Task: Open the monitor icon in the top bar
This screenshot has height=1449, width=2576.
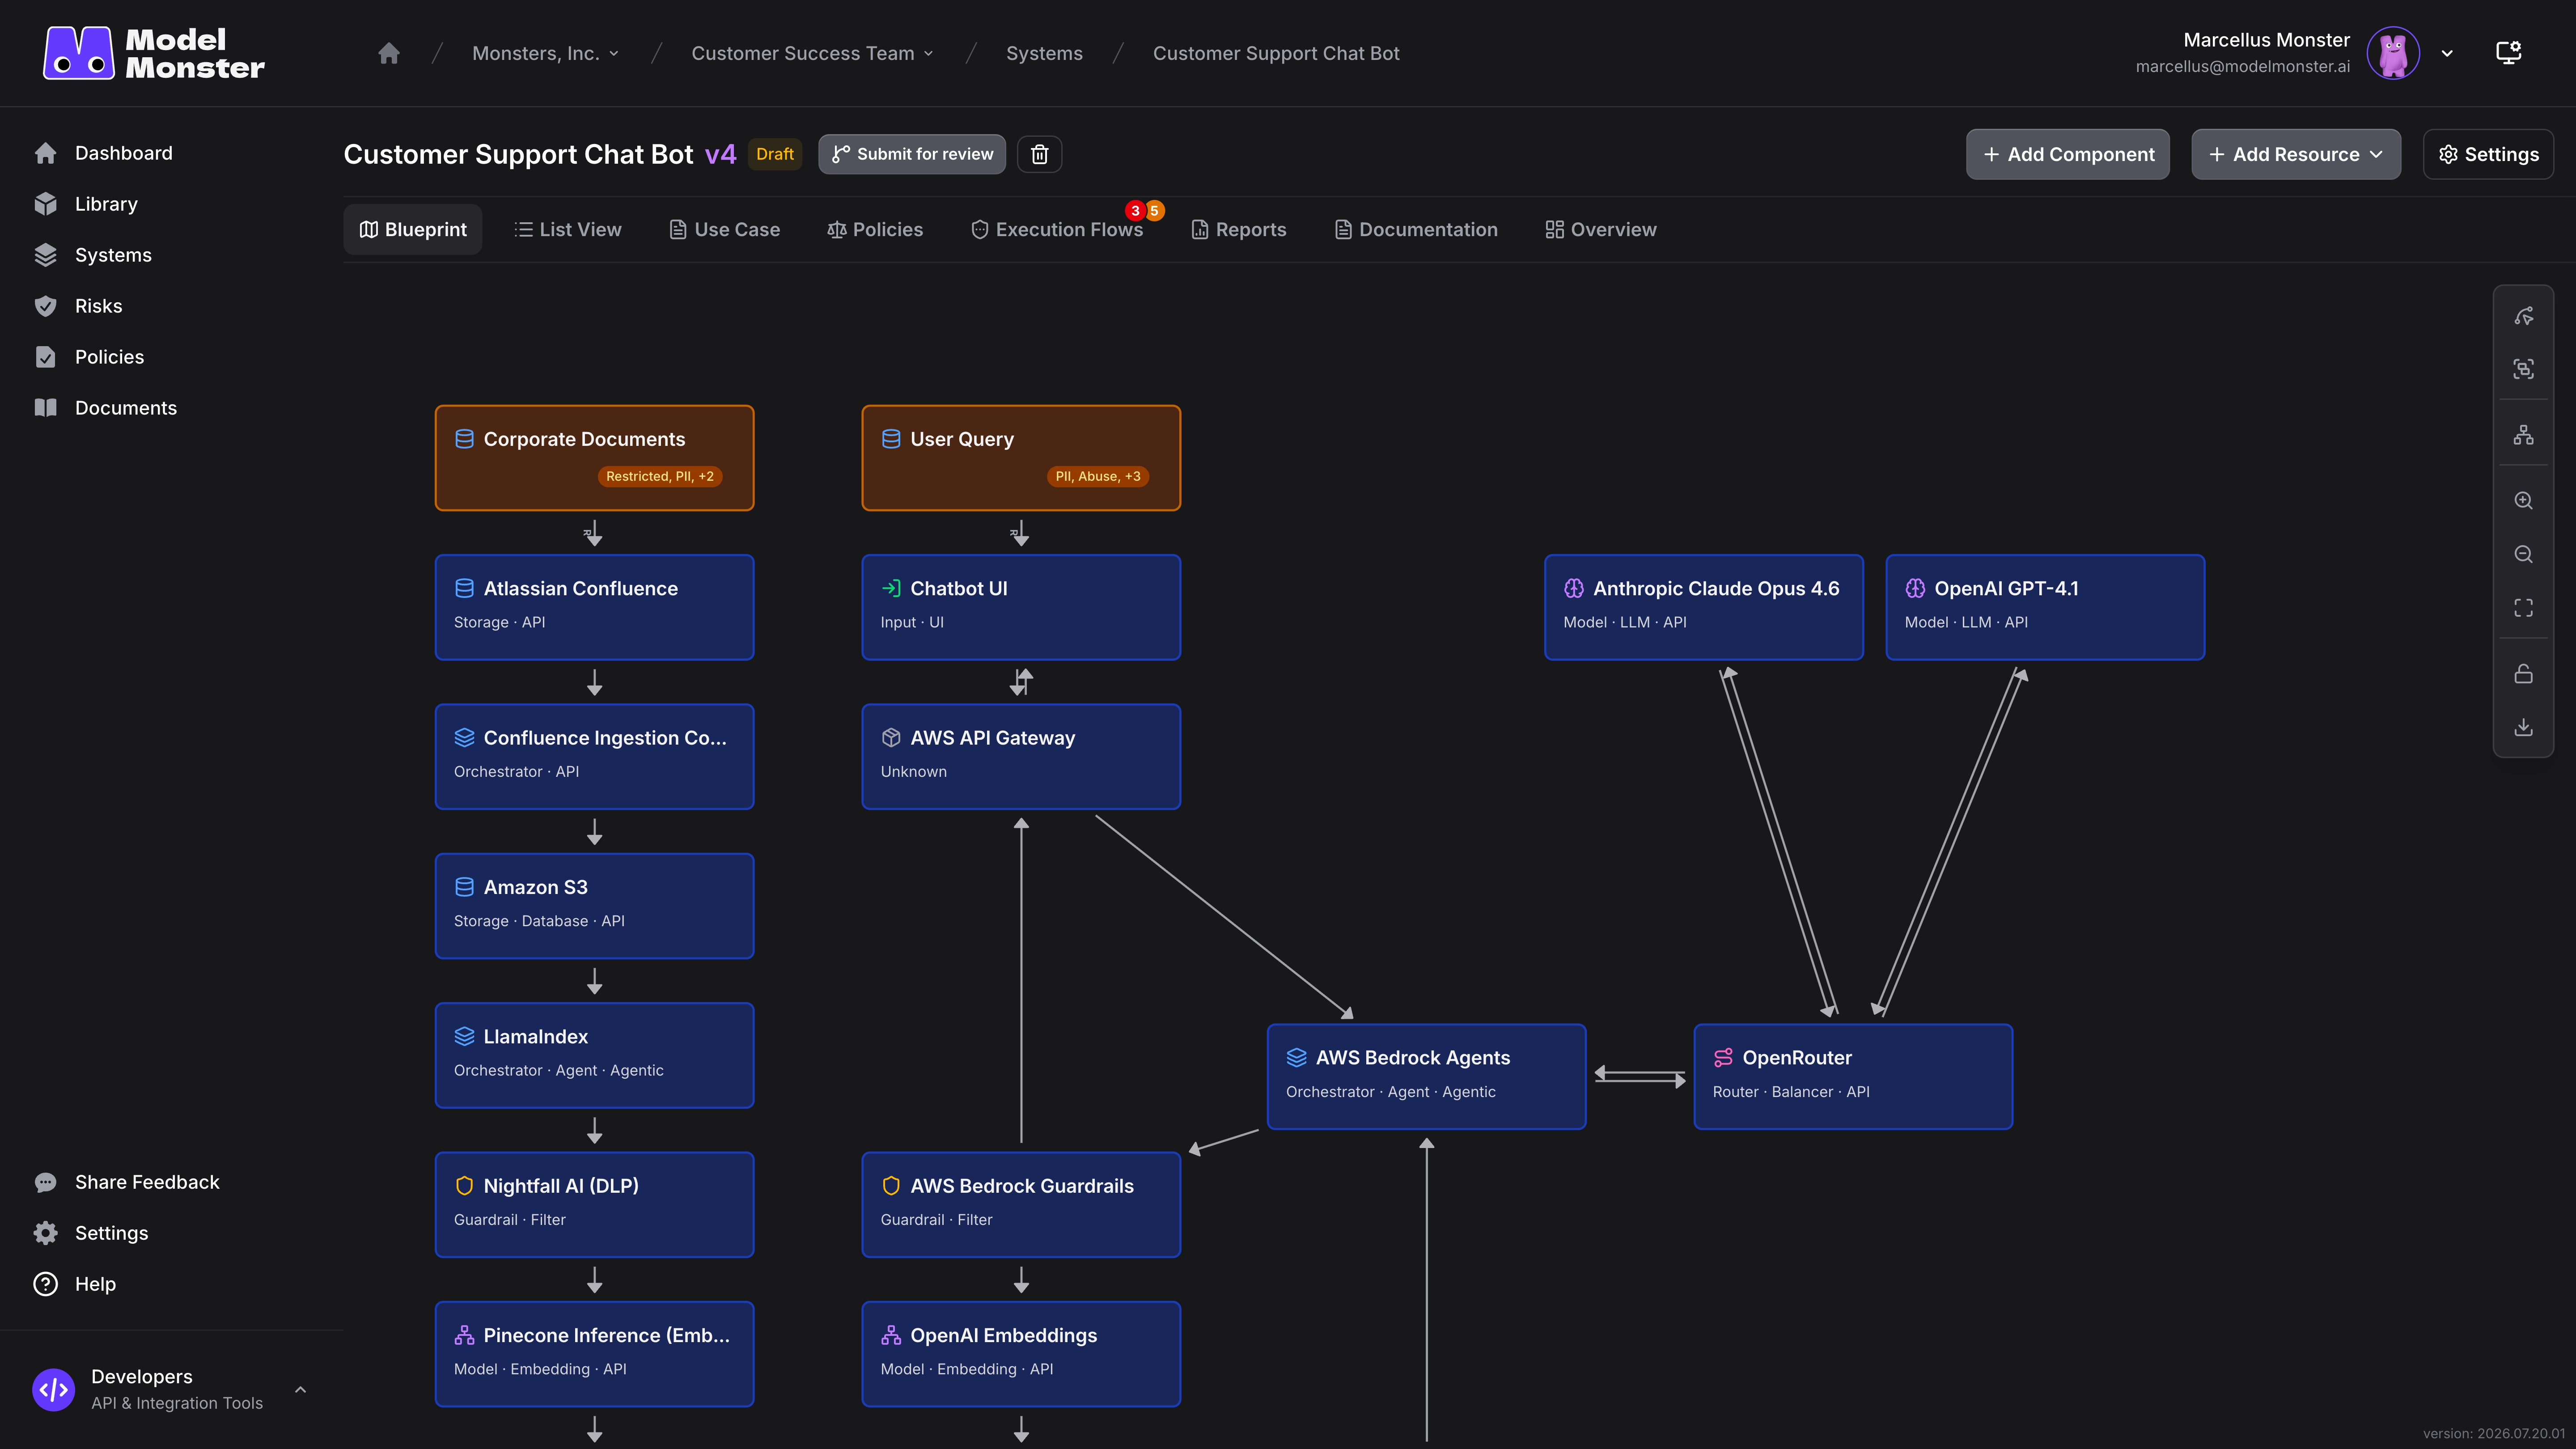Action: tap(2508, 53)
